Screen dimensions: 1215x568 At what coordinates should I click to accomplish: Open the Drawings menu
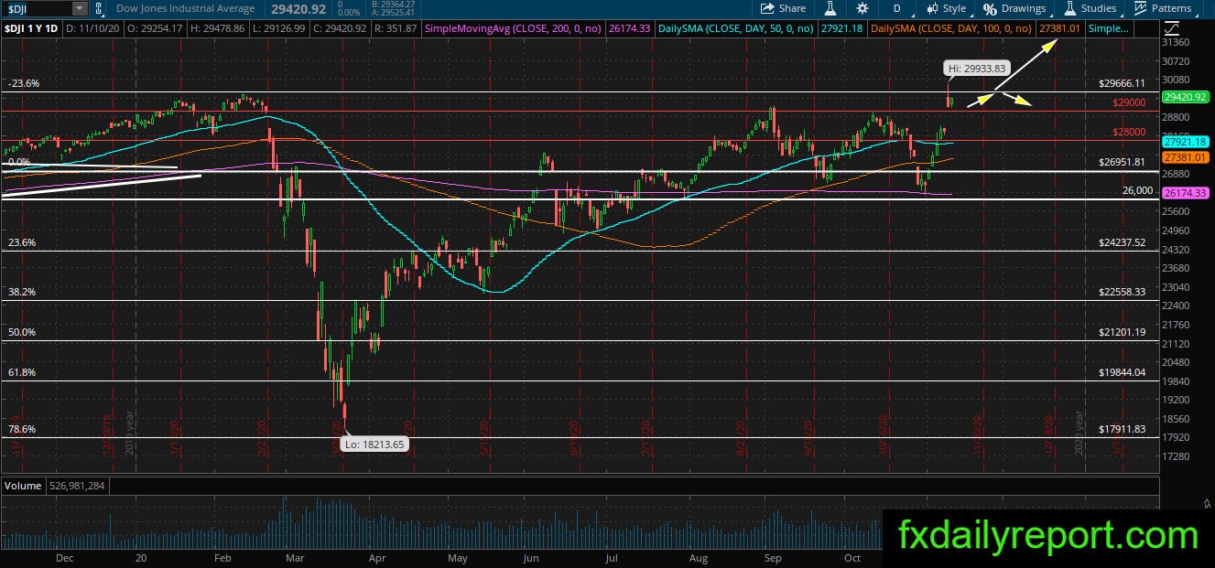(x=1014, y=8)
